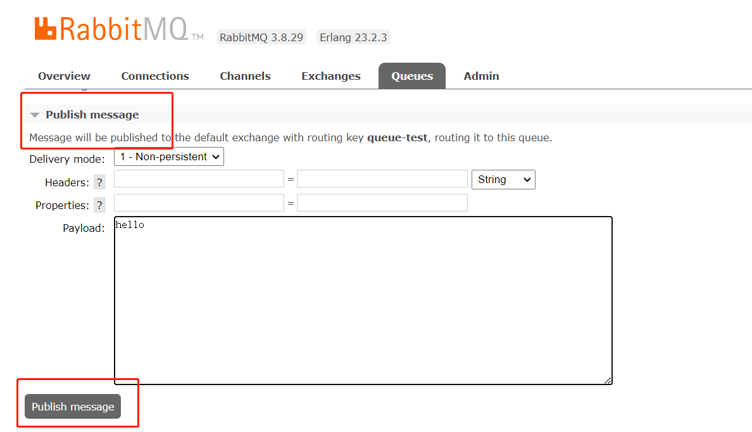Collapse the Publish message section
Image resolution: width=752 pixels, height=432 pixels.
coord(92,115)
